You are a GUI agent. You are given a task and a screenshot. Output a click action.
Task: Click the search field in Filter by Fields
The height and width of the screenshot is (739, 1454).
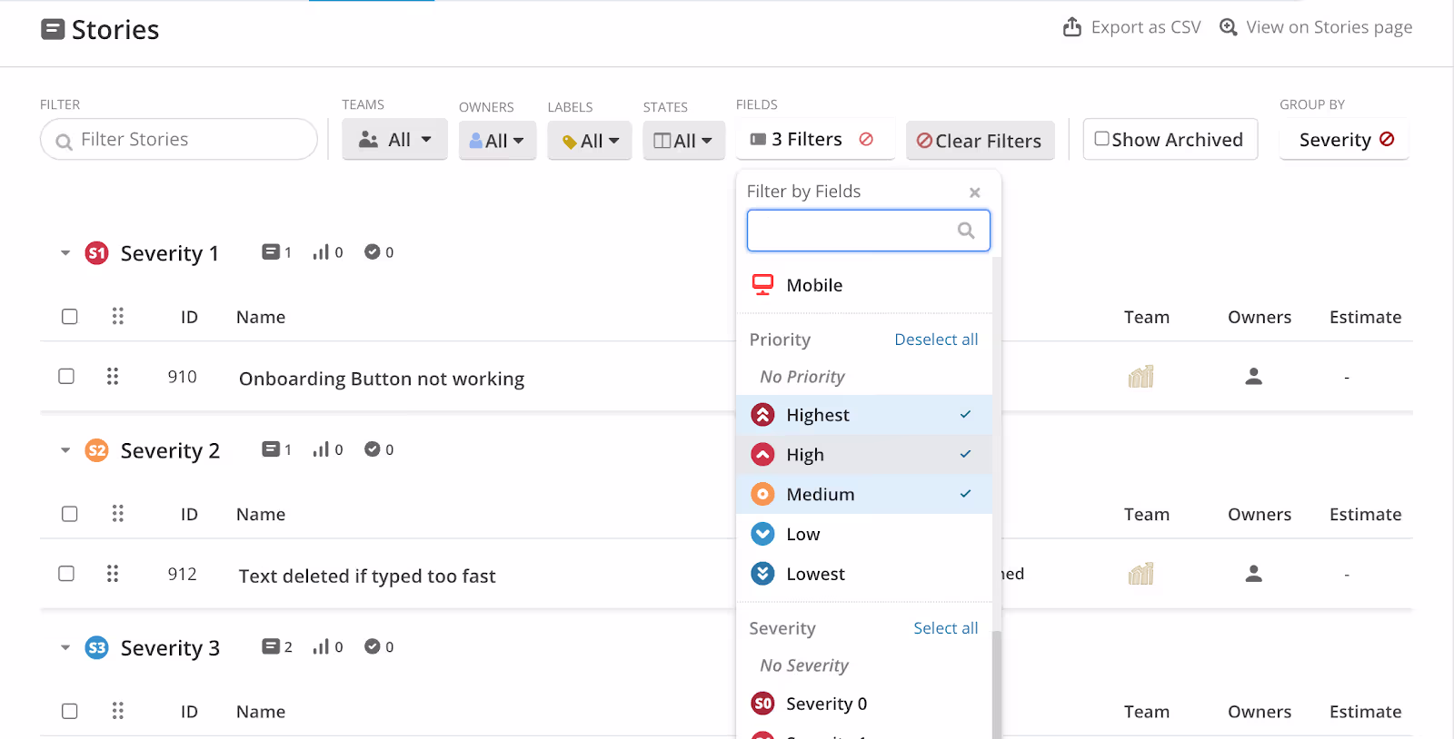(x=868, y=231)
